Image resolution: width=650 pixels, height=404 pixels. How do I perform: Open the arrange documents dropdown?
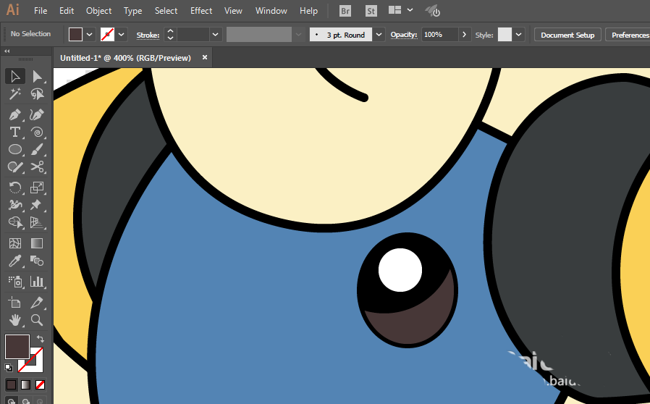tap(410, 10)
